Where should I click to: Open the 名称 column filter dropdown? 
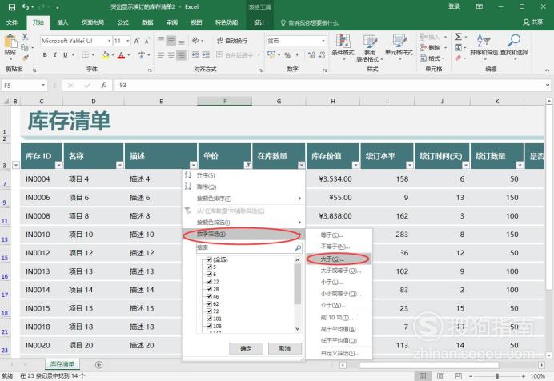point(120,165)
